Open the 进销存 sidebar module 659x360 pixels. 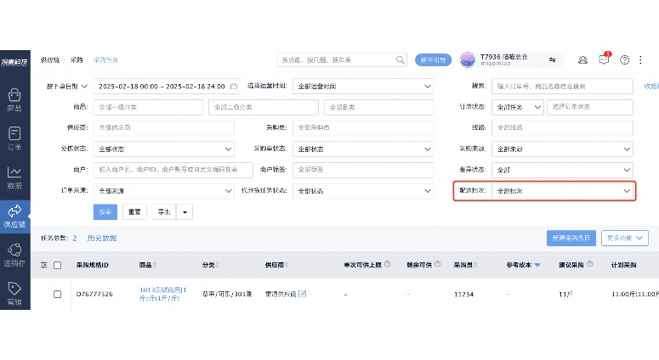pos(14,255)
